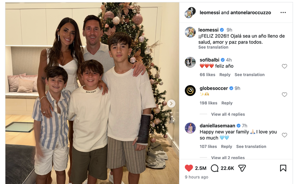Expand View all 2 replies
The image size is (295, 184).
[x=228, y=158]
